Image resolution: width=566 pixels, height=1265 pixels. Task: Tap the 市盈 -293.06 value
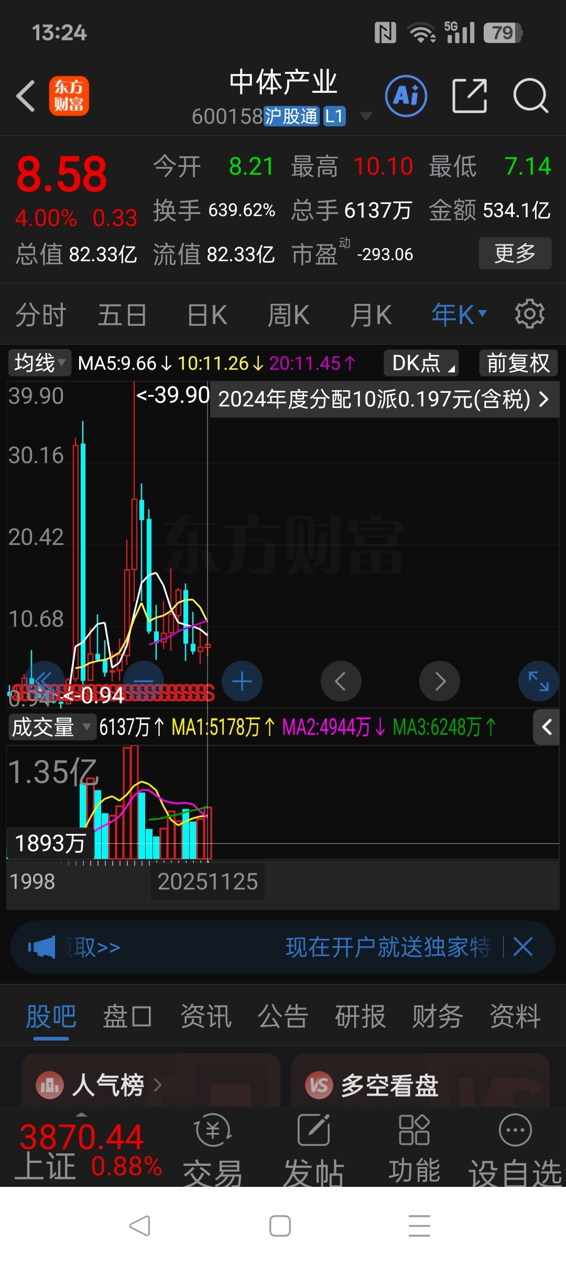385,254
